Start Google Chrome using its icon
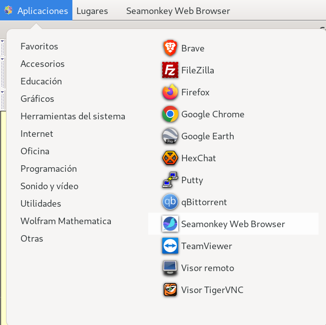Screen dimensions: 326x325 click(170, 114)
